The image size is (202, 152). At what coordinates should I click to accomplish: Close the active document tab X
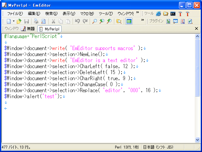click(x=196, y=28)
